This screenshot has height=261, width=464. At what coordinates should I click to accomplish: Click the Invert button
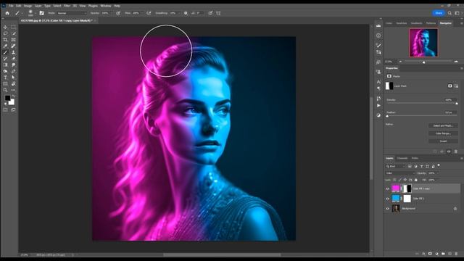tap(443, 141)
